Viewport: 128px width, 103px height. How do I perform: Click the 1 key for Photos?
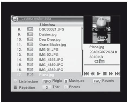pos(66,87)
